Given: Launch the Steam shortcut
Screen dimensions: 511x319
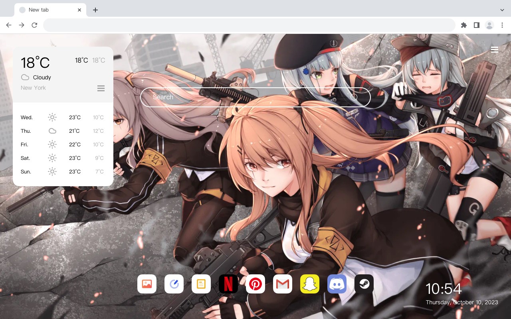Looking at the screenshot, I should [364, 284].
